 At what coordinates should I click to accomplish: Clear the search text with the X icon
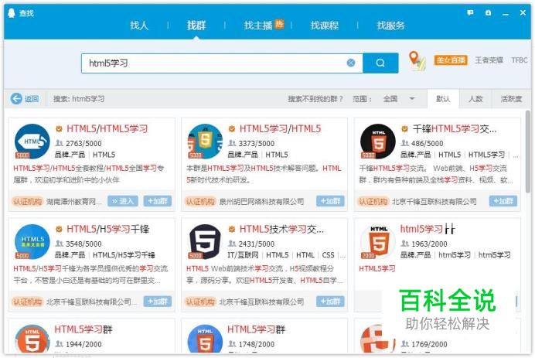pos(351,63)
